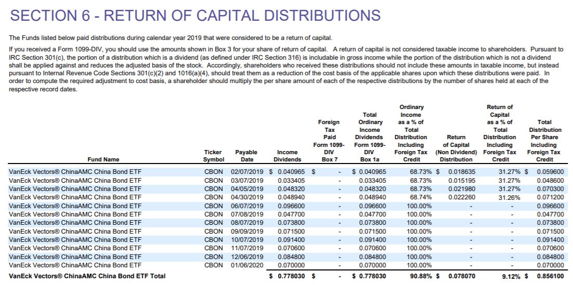
Task: Click total distribution value 0.070300
Action: (x=550, y=188)
